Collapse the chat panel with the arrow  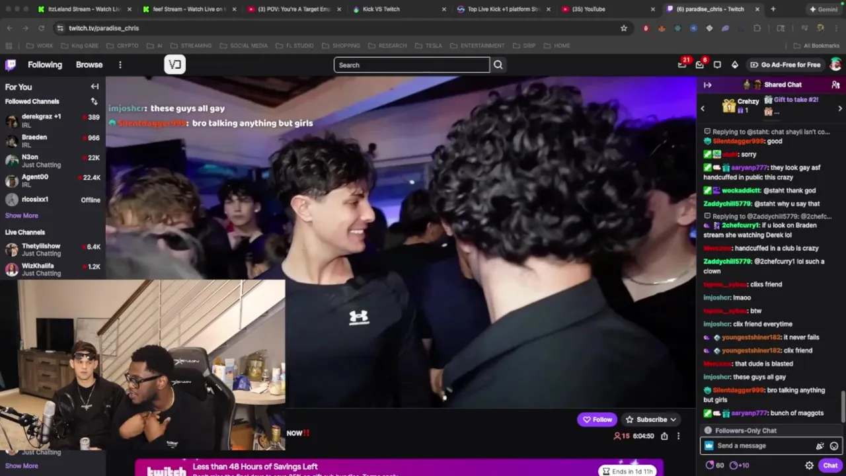tap(707, 85)
